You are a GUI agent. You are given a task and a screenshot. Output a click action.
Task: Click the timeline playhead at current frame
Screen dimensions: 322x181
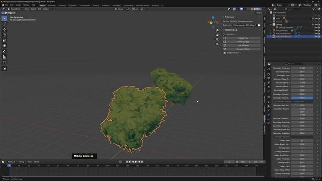pos(9,165)
